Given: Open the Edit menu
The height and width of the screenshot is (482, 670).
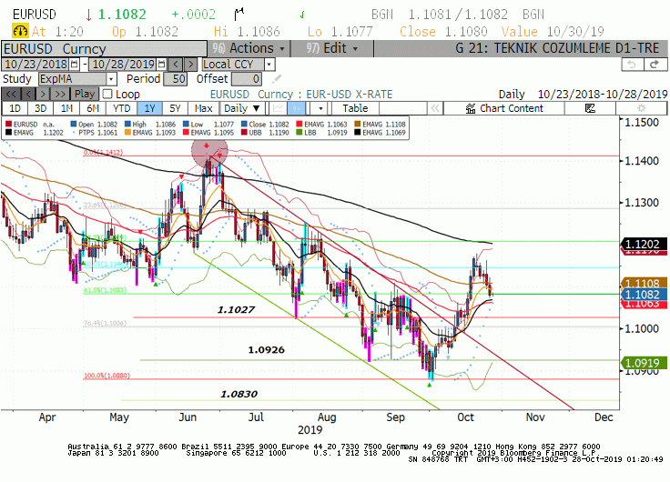Looking at the screenshot, I should point(332,48).
